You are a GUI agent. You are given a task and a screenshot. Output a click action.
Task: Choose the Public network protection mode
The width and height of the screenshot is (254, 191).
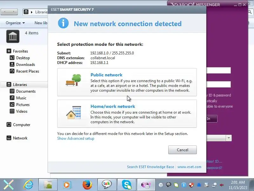point(127,82)
